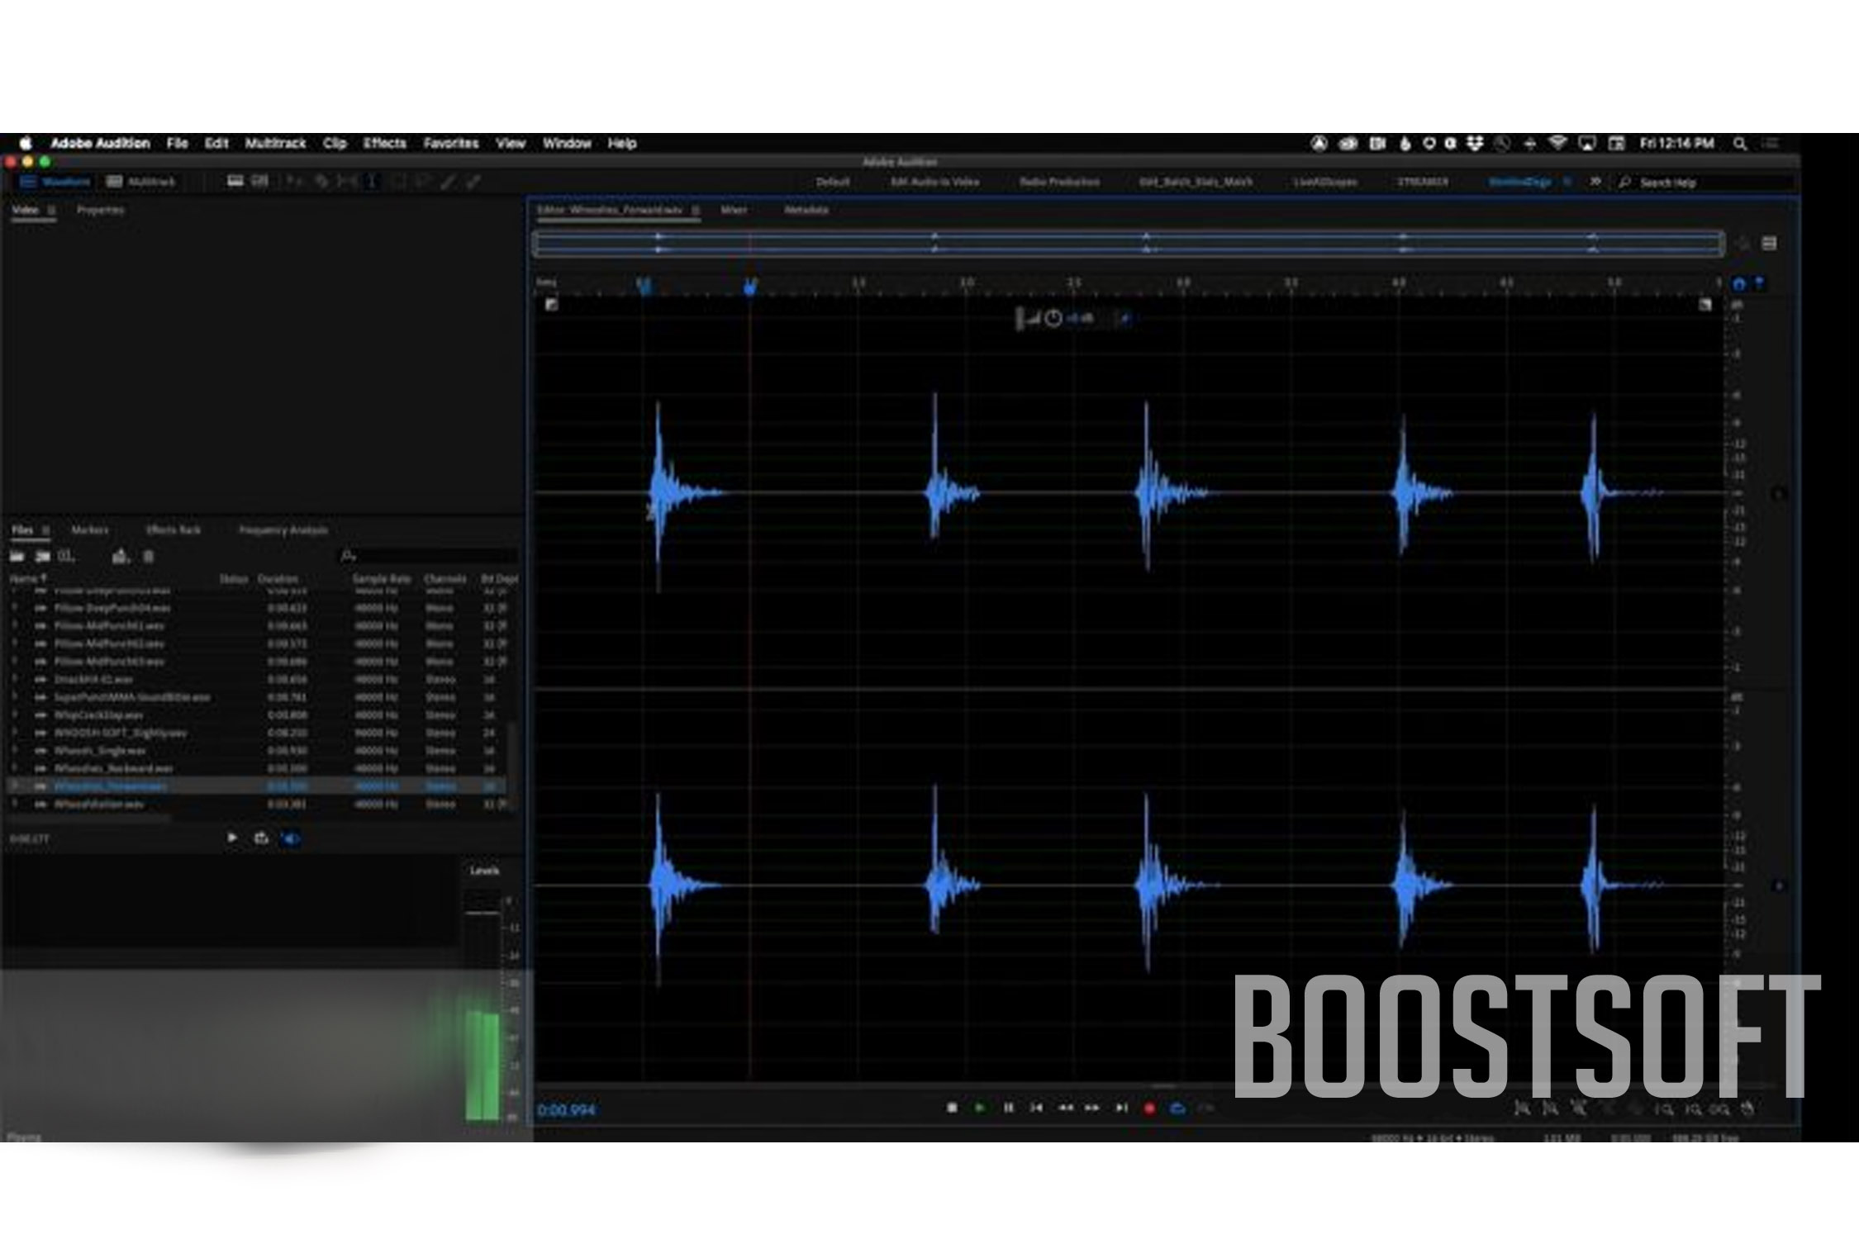The width and height of the screenshot is (1859, 1239).
Task: Switch to Waveform editor view
Action: (x=56, y=182)
